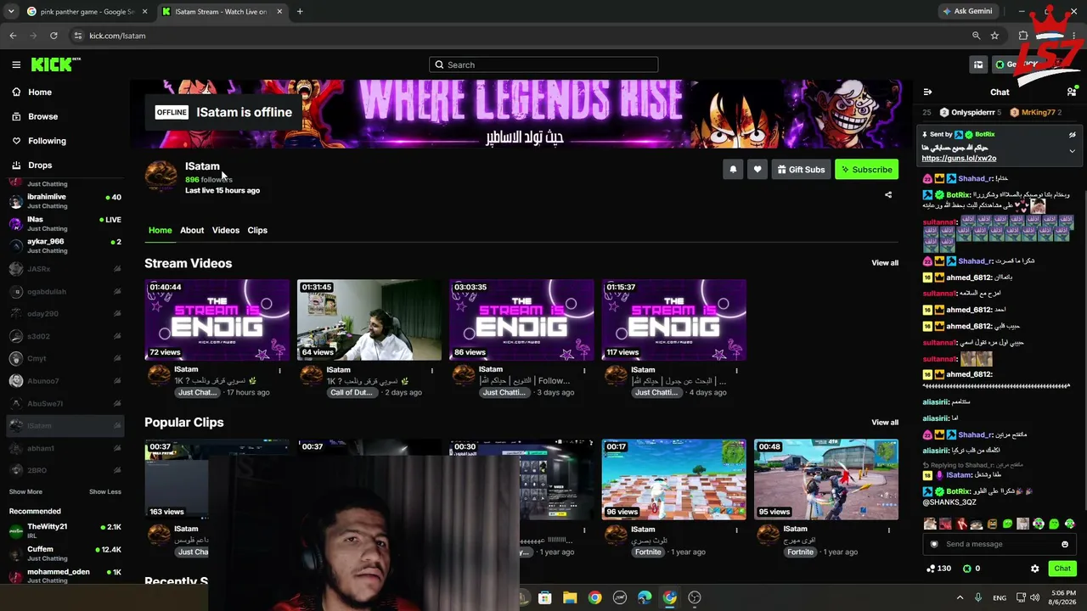Open the Kick sidebar hamburger menu
1087x611 pixels.
click(16, 64)
